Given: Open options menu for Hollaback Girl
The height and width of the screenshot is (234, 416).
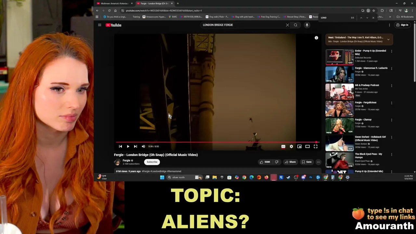Looking at the screenshot, I should click(x=391, y=137).
